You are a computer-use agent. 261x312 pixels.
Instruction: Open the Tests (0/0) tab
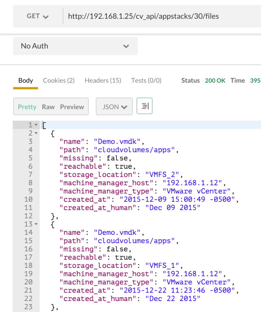(146, 80)
